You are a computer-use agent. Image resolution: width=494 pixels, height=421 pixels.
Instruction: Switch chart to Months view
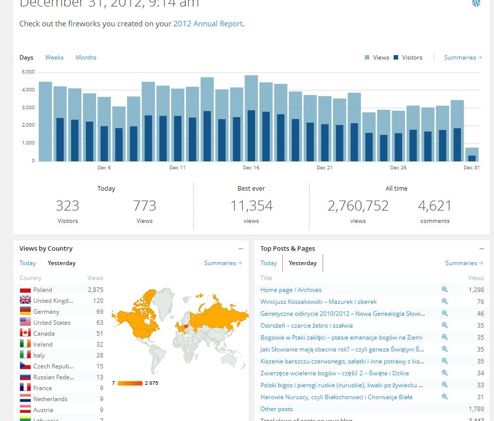[86, 58]
